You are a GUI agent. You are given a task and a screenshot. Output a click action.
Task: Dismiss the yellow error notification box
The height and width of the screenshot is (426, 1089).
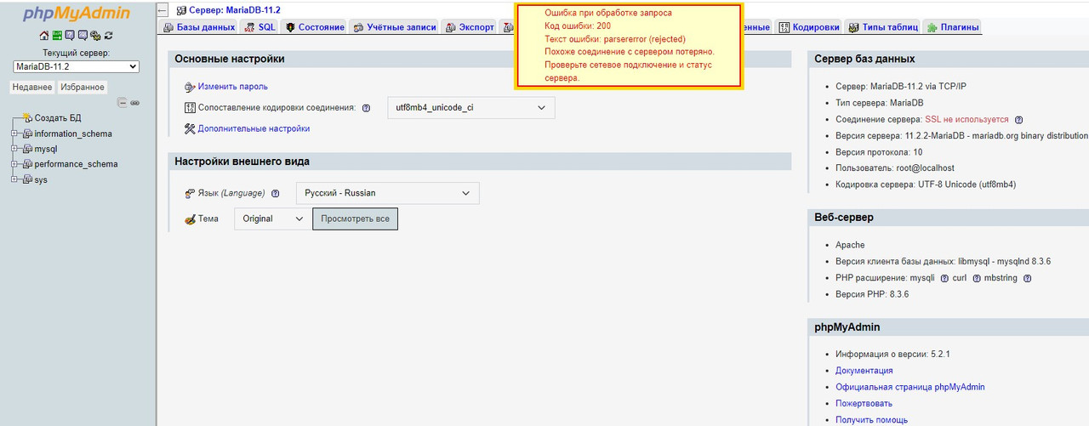(x=629, y=45)
